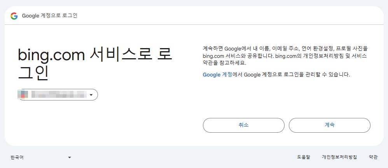Click the 취소 button
Image resolution: width=388 pixels, height=168 pixels.
click(243, 125)
